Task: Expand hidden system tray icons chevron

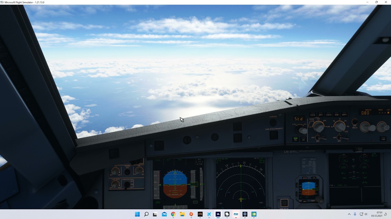Action: 349,214
